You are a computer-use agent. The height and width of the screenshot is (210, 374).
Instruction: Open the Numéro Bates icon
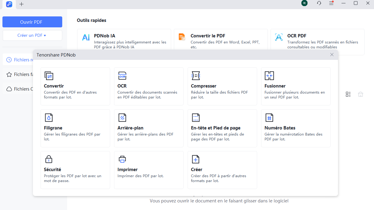[269, 118]
